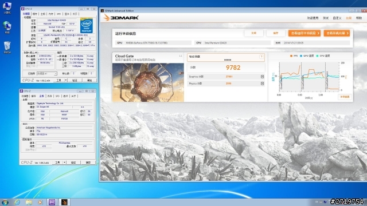Click Tools button in bottom CPU-Z
This screenshot has width=367, height=206.
click(57, 163)
